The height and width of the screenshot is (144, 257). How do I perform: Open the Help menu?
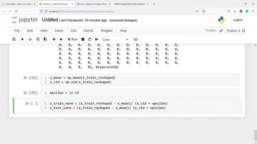[123, 31]
